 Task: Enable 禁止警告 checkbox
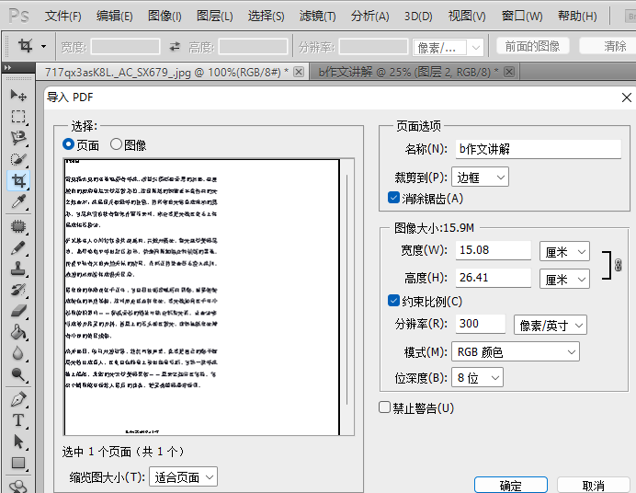384,407
